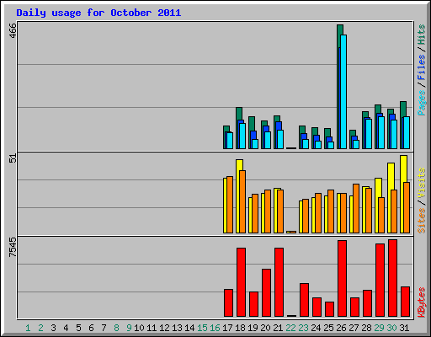Viewport: 431px width, 337px height.
Task: Click day 15 on the x-axis
Action: (202, 328)
